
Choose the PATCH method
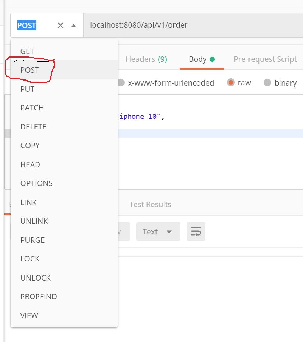point(32,108)
